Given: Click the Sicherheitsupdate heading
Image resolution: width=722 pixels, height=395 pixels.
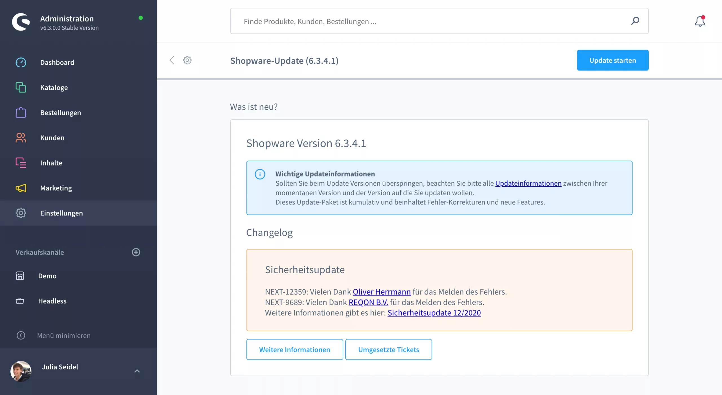Looking at the screenshot, I should pyautogui.click(x=305, y=270).
